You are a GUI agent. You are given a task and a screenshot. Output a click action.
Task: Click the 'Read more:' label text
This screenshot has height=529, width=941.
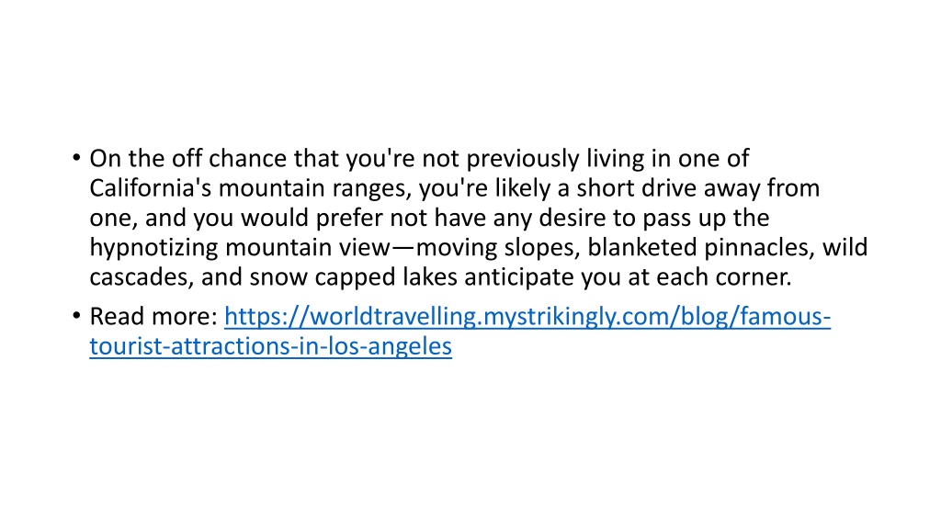(153, 317)
